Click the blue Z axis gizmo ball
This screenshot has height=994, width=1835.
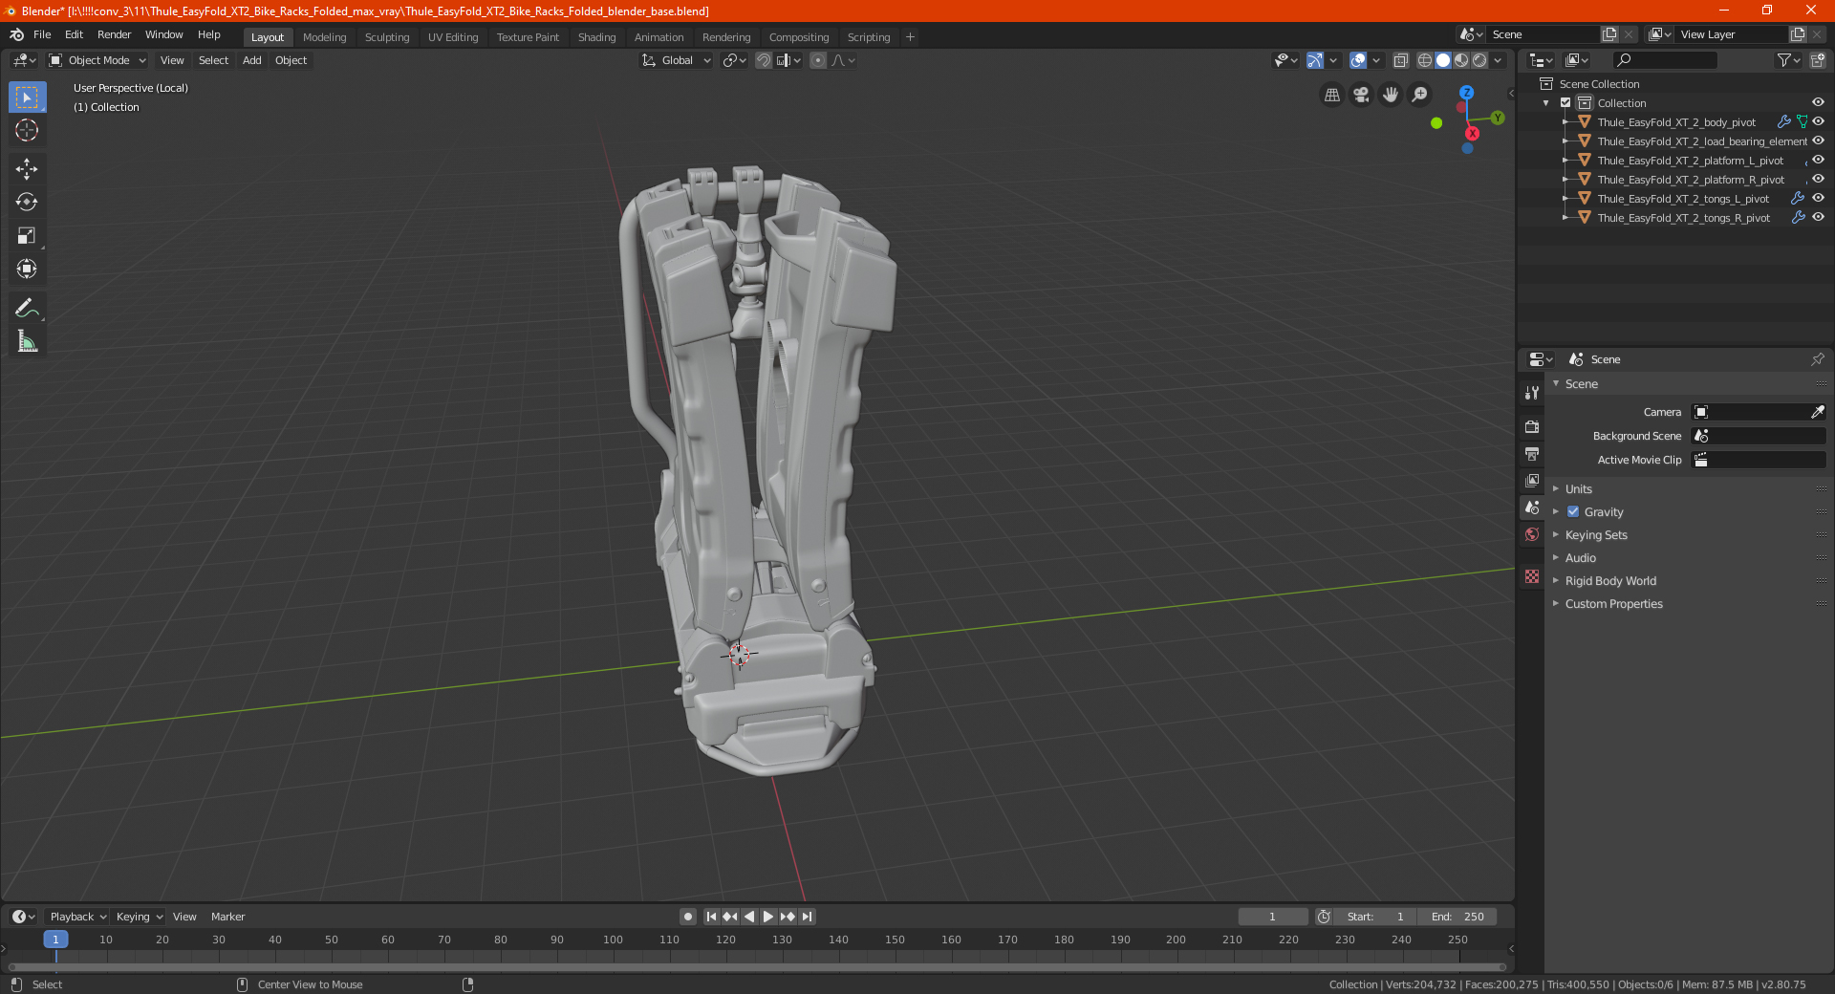click(x=1466, y=93)
